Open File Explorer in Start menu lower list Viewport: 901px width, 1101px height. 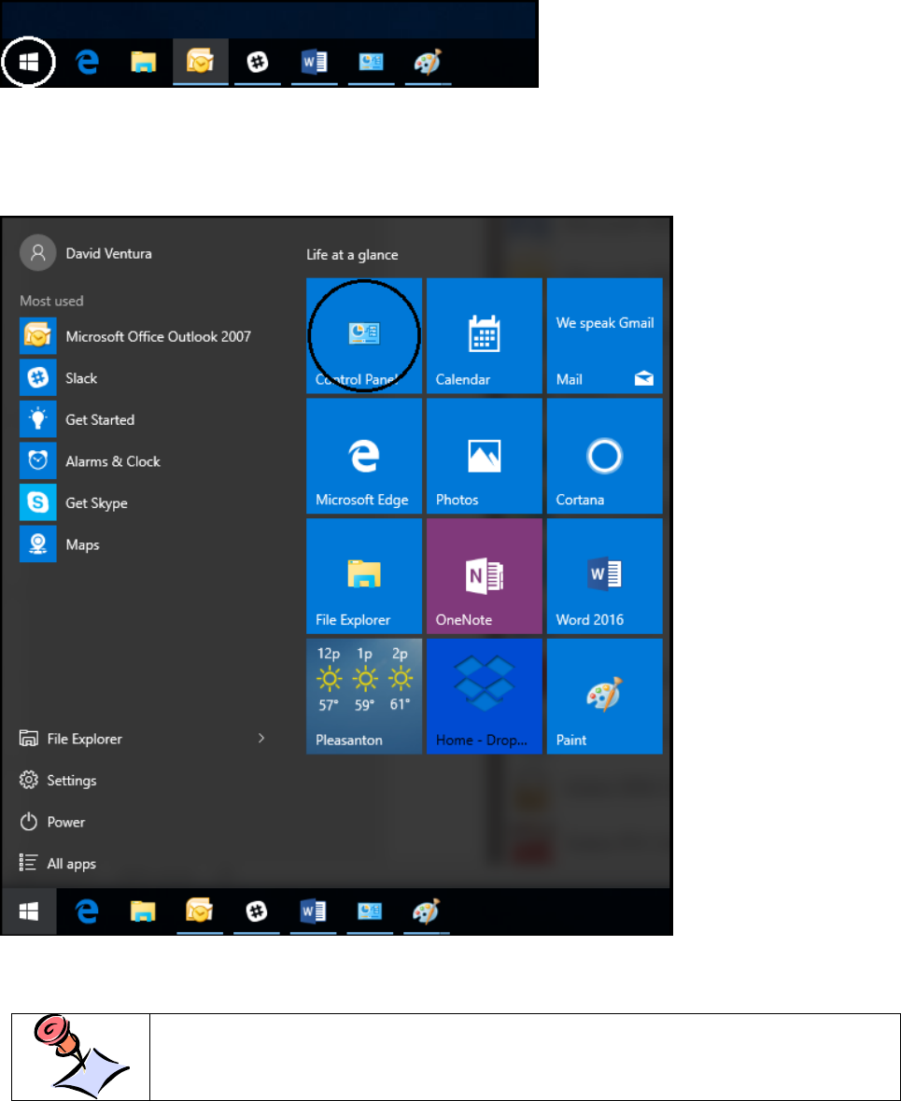coord(71,739)
